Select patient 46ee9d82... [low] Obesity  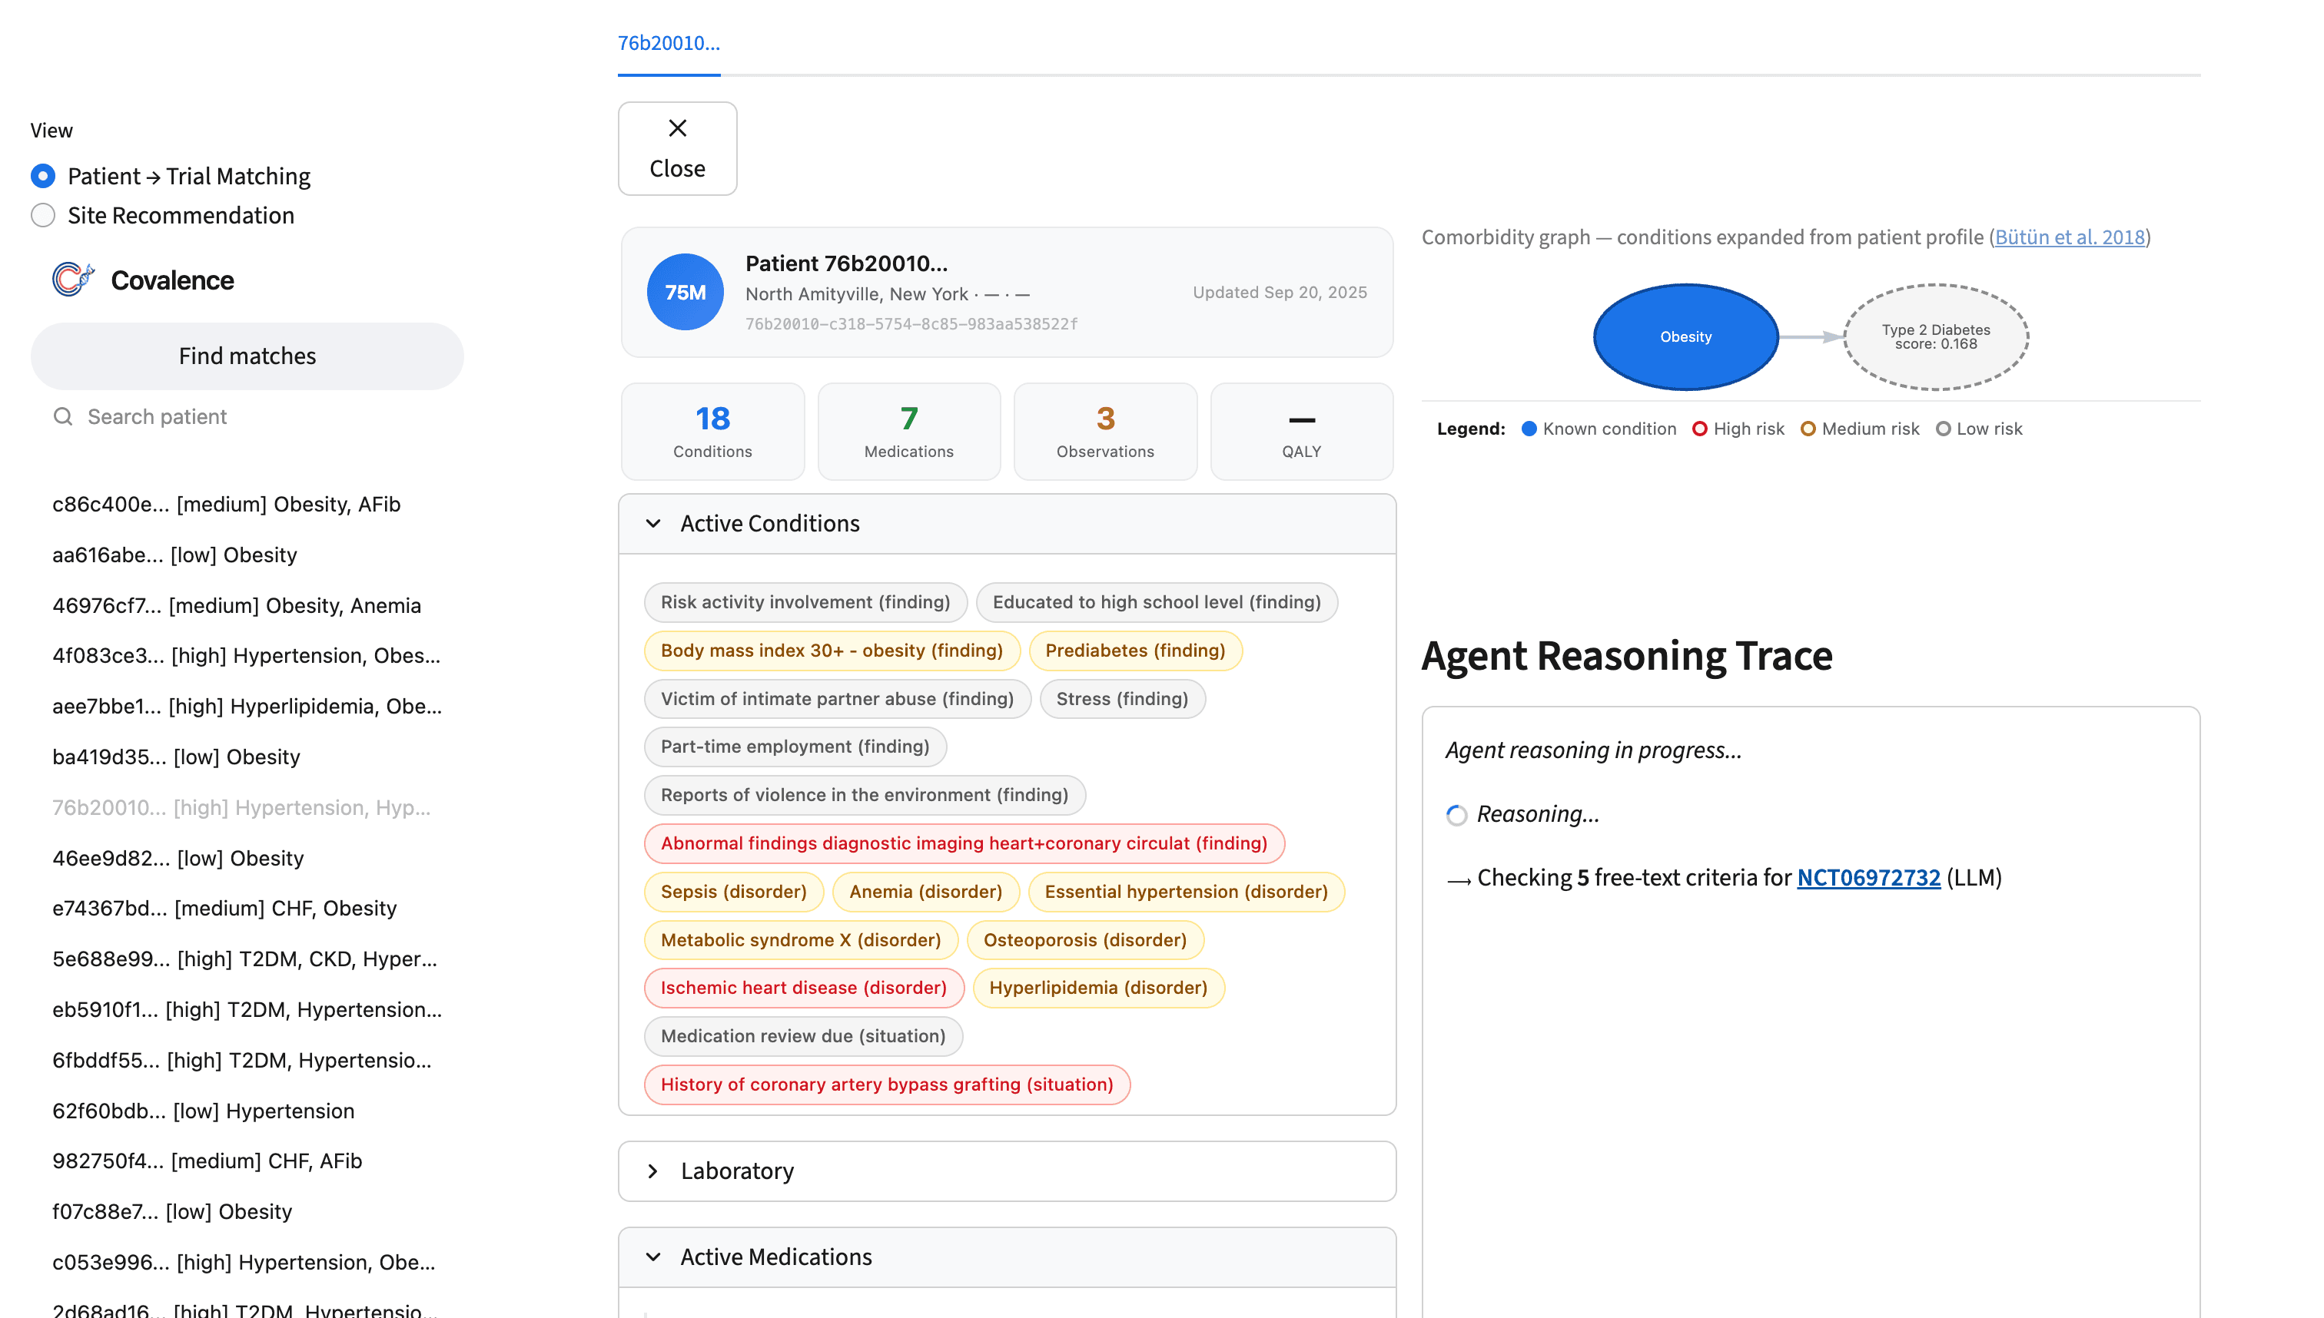pyautogui.click(x=178, y=858)
